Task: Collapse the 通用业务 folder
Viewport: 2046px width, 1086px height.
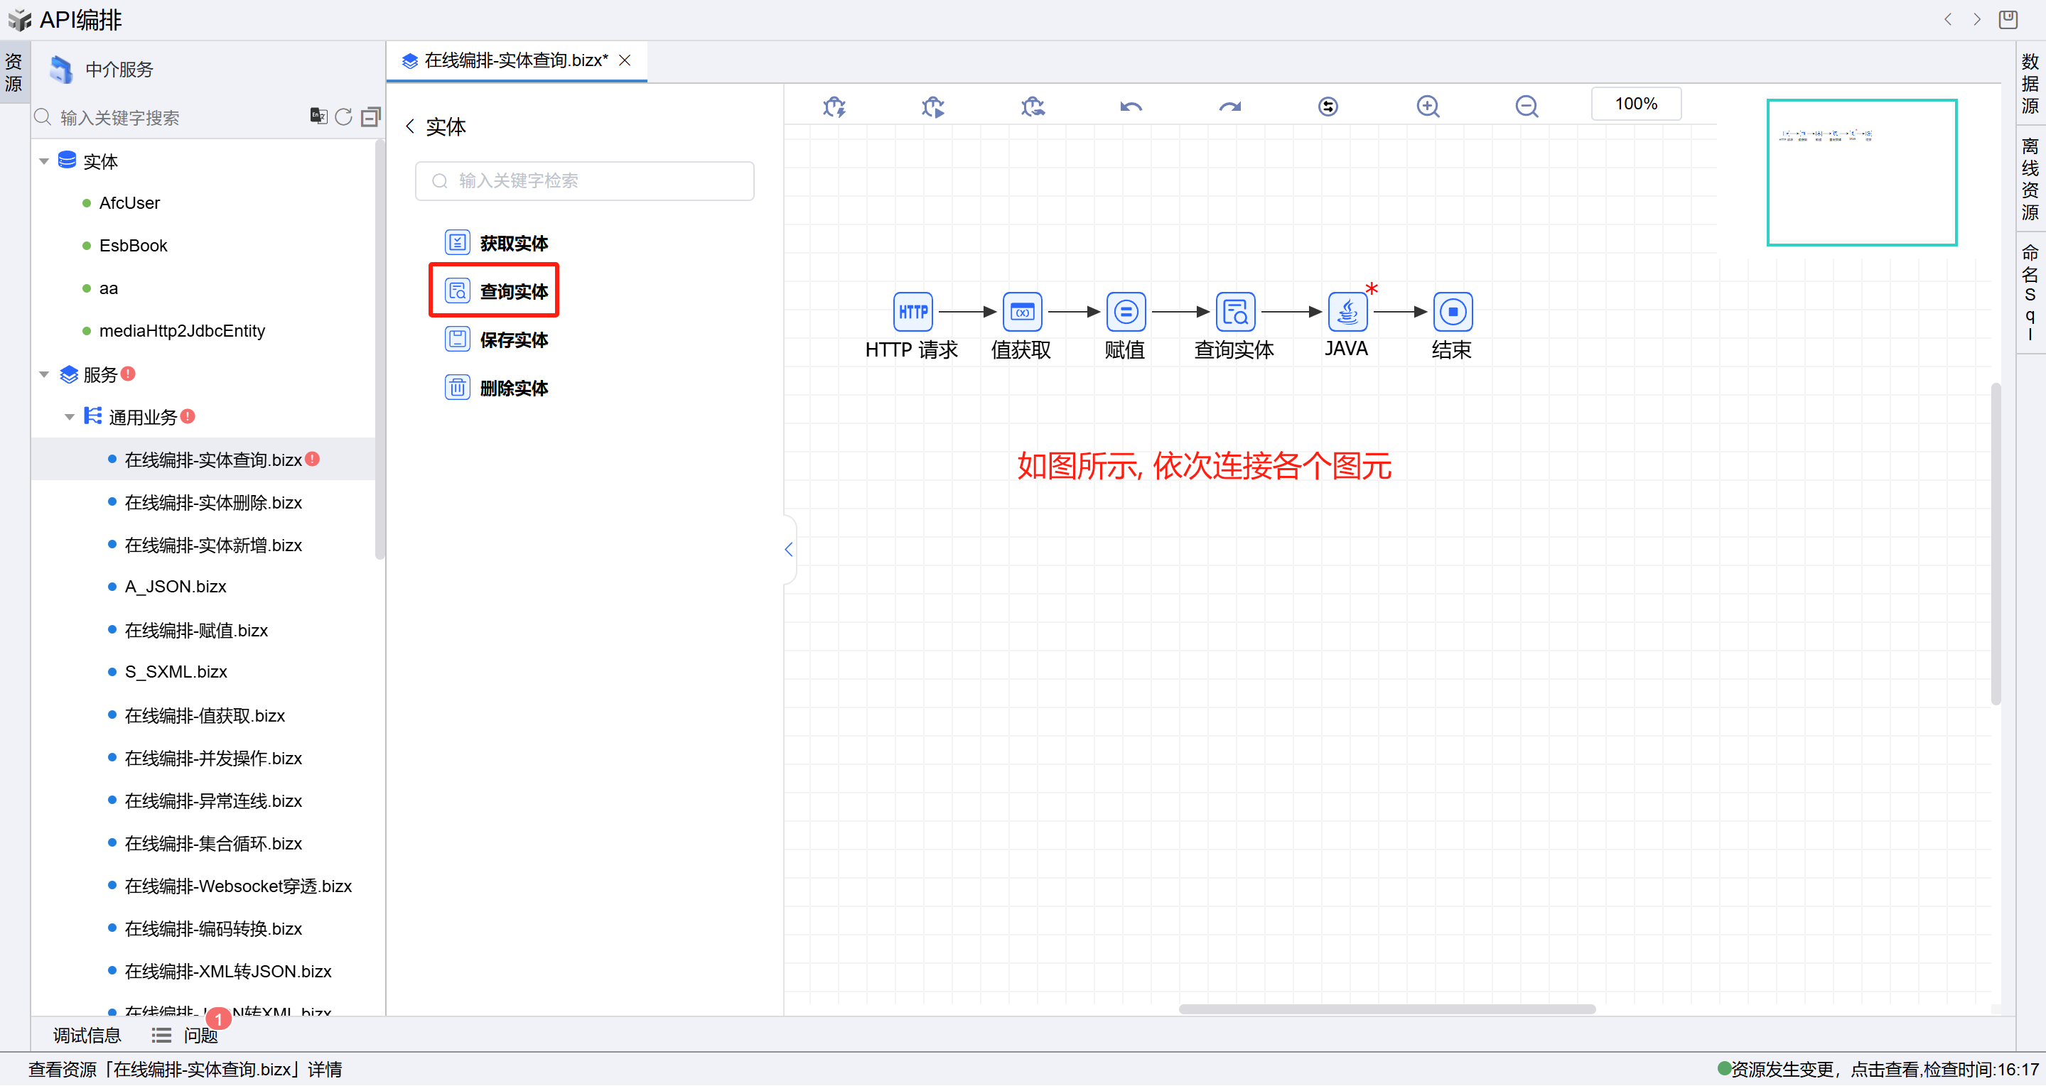Action: pos(70,416)
